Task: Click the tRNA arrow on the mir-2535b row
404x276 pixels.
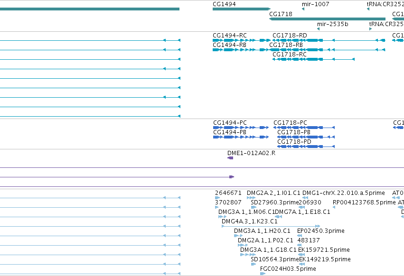Action: coord(370,29)
